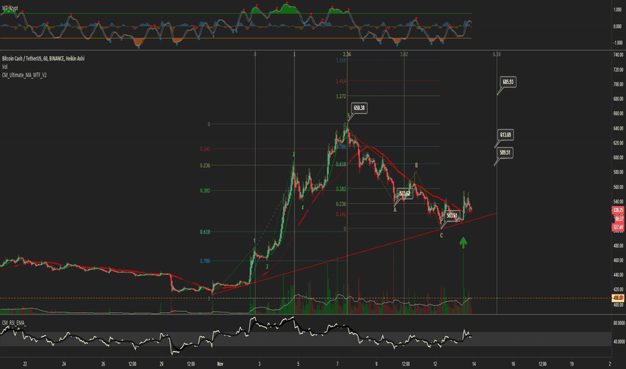Click the 3.82 Fibonacci time zone label

[x=404, y=54]
